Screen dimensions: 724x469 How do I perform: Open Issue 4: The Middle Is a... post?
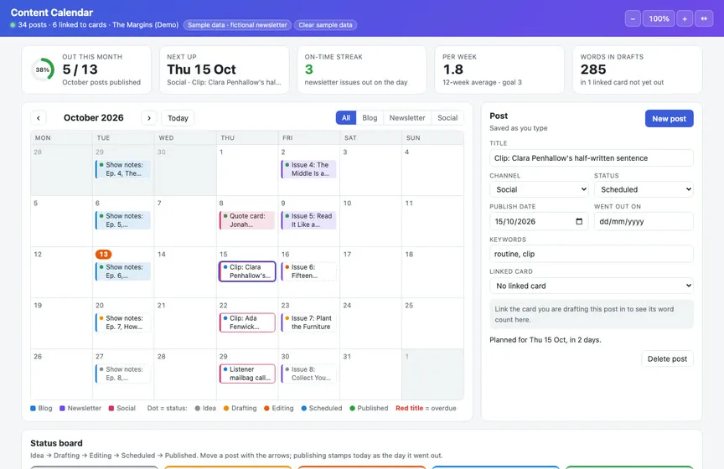309,169
